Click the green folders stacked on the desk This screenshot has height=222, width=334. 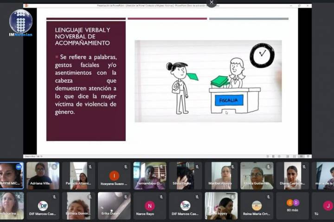coord(219,82)
